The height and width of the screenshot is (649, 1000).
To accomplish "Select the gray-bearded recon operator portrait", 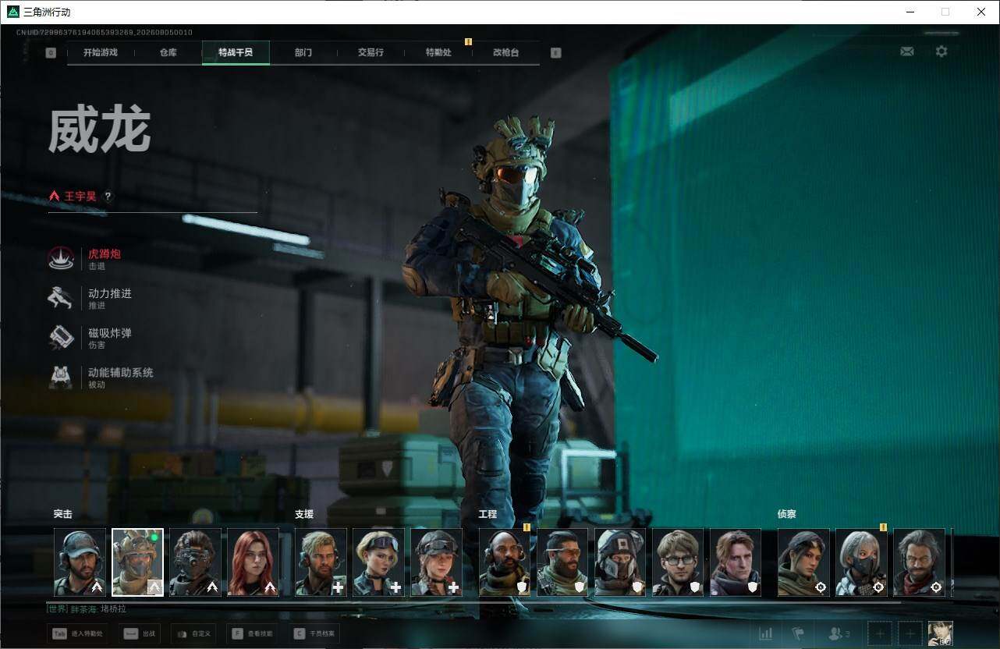I will pyautogui.click(x=919, y=562).
